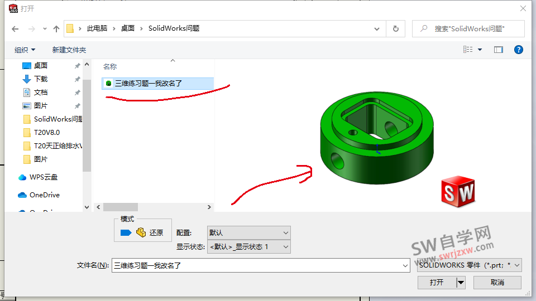Click the sidebar scroll down arrow
Viewport: 536px width, 301px height.
point(87,207)
